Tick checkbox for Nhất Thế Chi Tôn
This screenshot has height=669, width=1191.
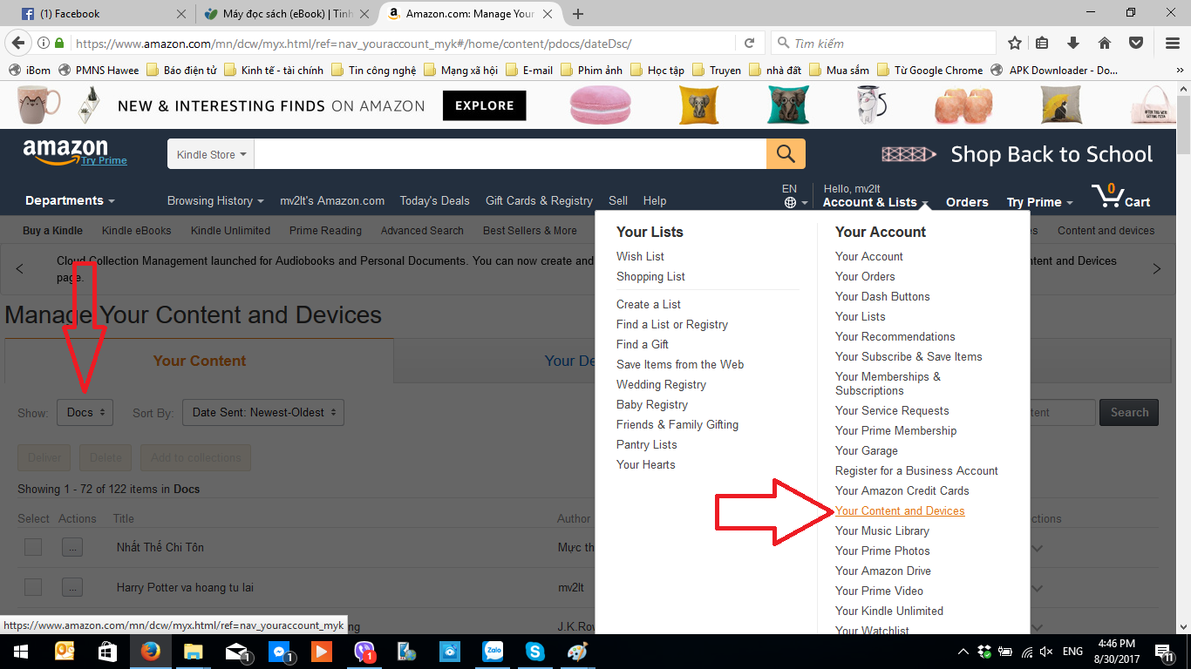tap(33, 547)
